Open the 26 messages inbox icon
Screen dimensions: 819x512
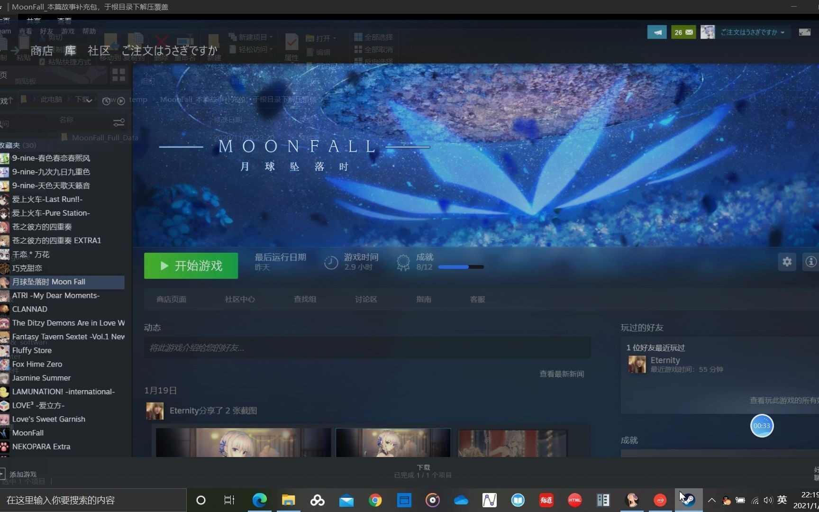tap(683, 32)
